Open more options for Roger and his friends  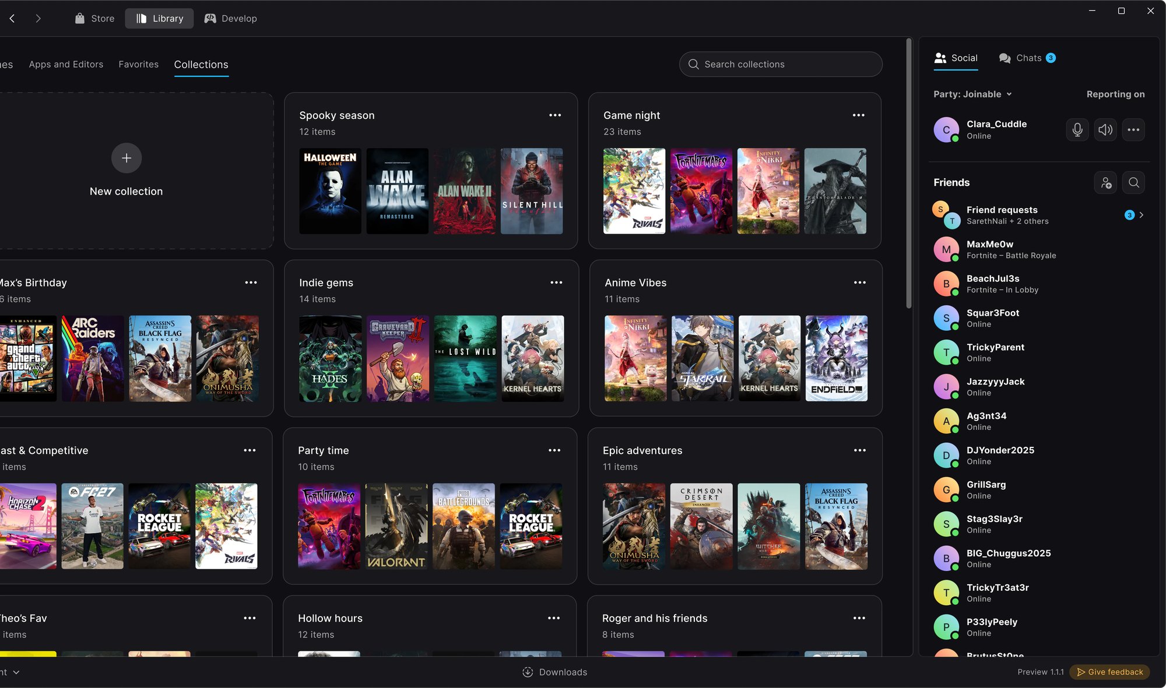point(859,618)
